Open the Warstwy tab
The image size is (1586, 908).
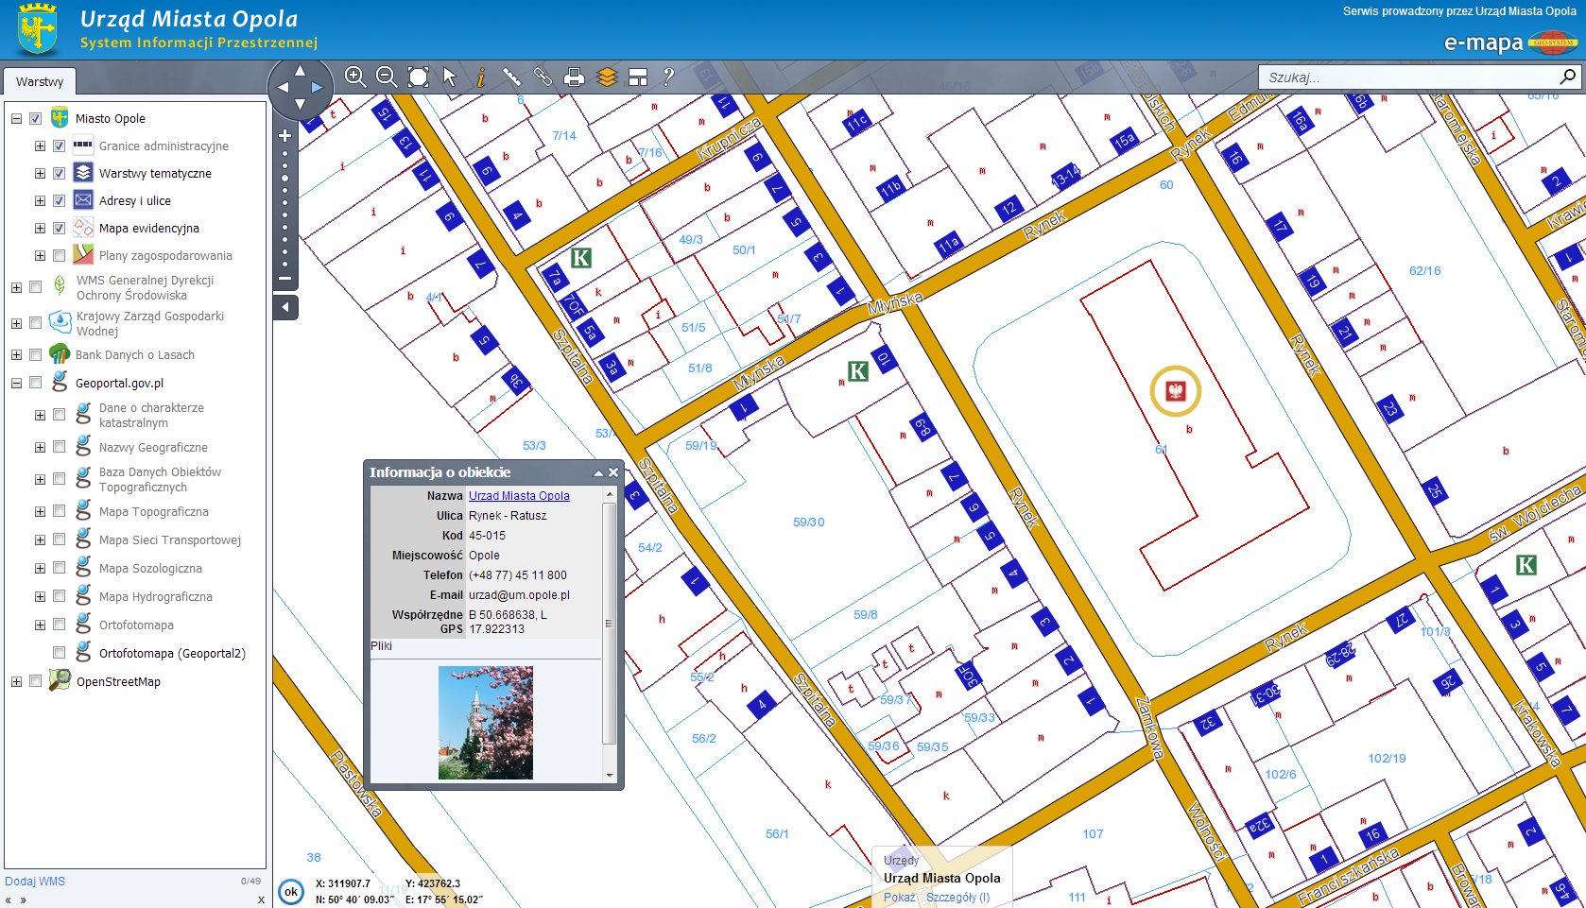40,81
